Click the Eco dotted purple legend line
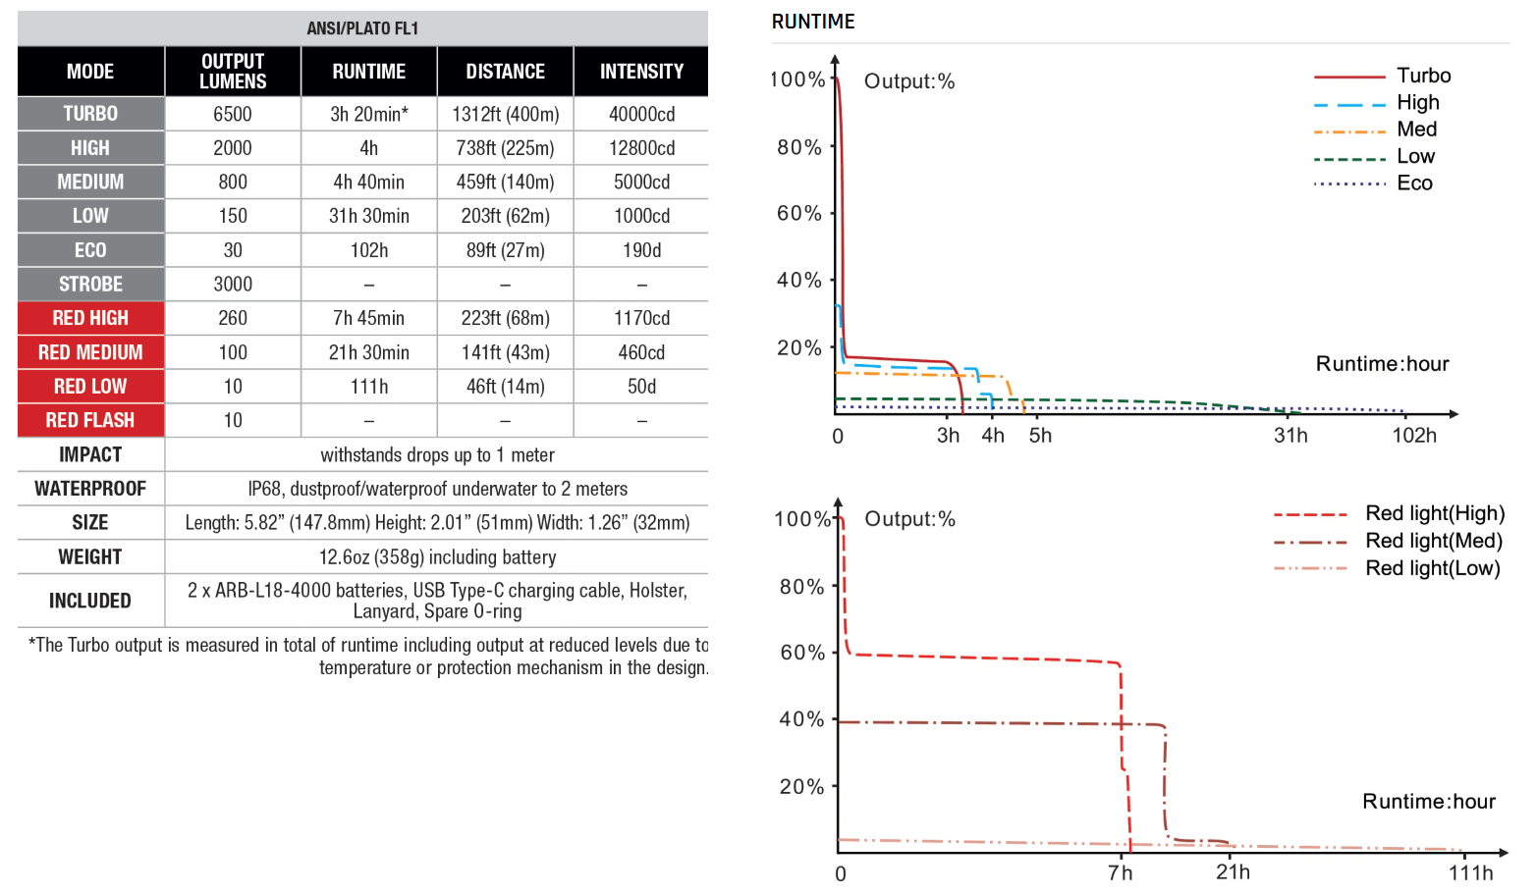This screenshot has width=1537, height=895. pyautogui.click(x=1348, y=184)
